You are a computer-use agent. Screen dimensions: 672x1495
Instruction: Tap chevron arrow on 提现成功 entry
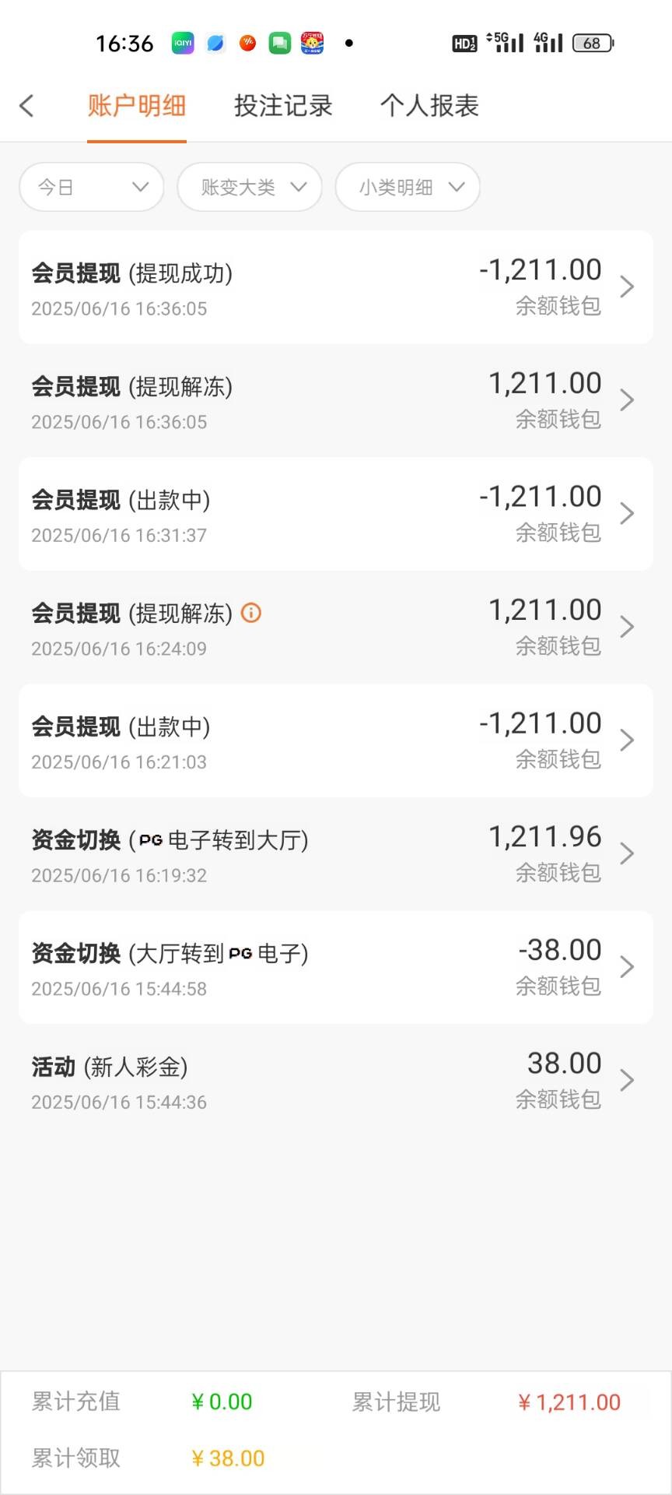pyautogui.click(x=627, y=287)
